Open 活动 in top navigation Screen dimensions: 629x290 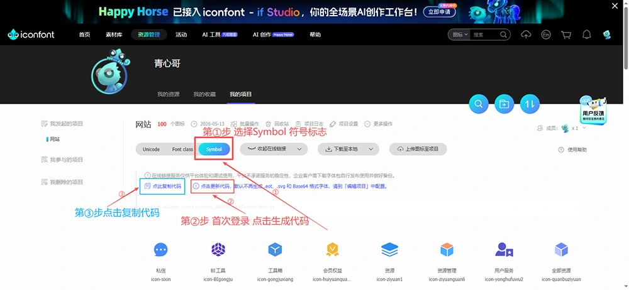click(x=181, y=35)
